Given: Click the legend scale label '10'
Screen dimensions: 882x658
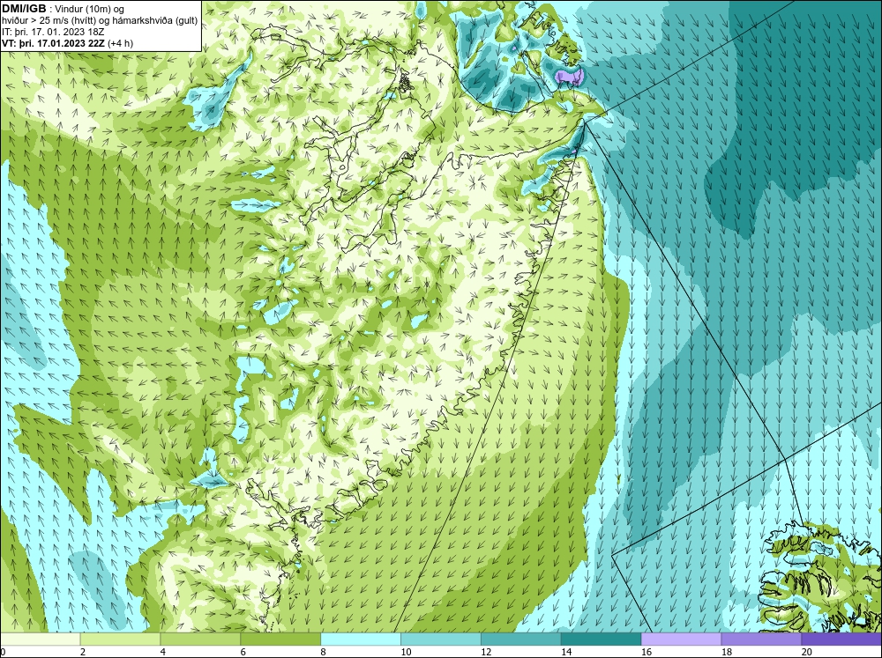Looking at the screenshot, I should pyautogui.click(x=406, y=652).
